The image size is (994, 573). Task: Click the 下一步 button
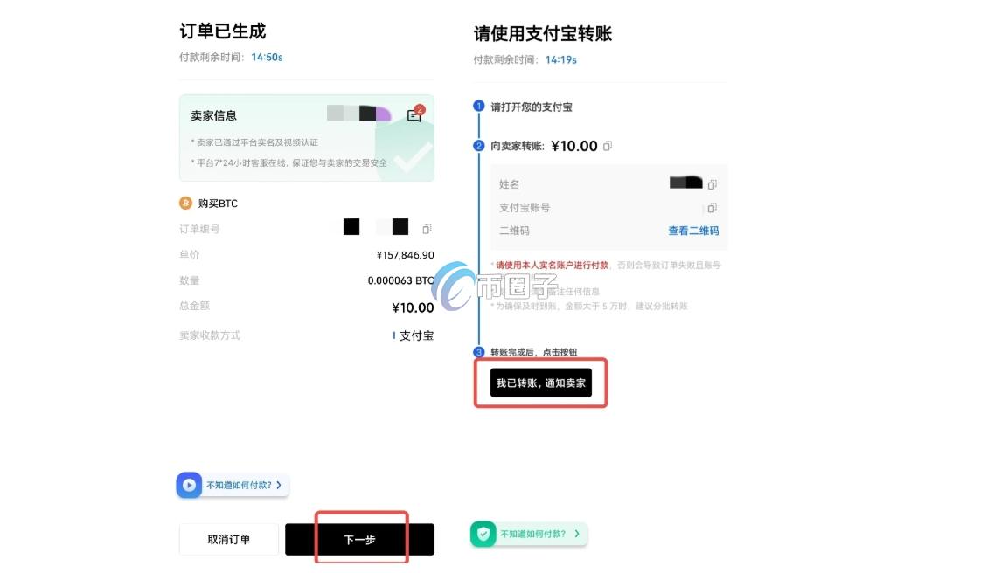coord(360,539)
